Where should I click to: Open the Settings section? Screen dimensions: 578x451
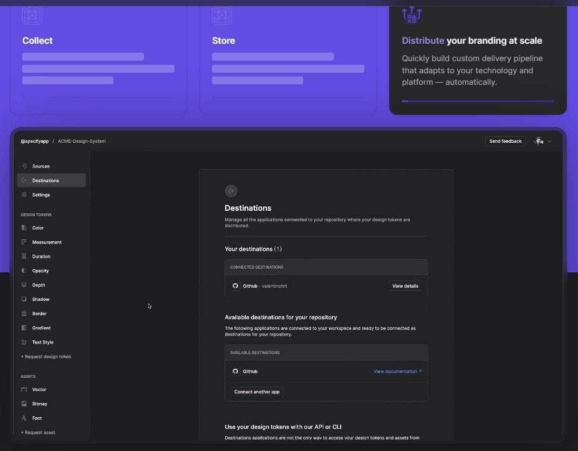(42, 194)
